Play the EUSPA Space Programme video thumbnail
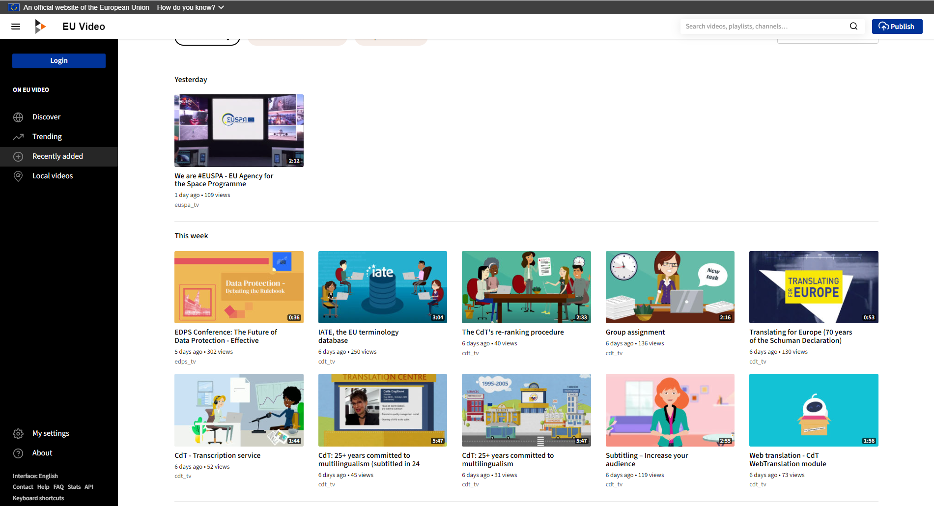 point(239,131)
